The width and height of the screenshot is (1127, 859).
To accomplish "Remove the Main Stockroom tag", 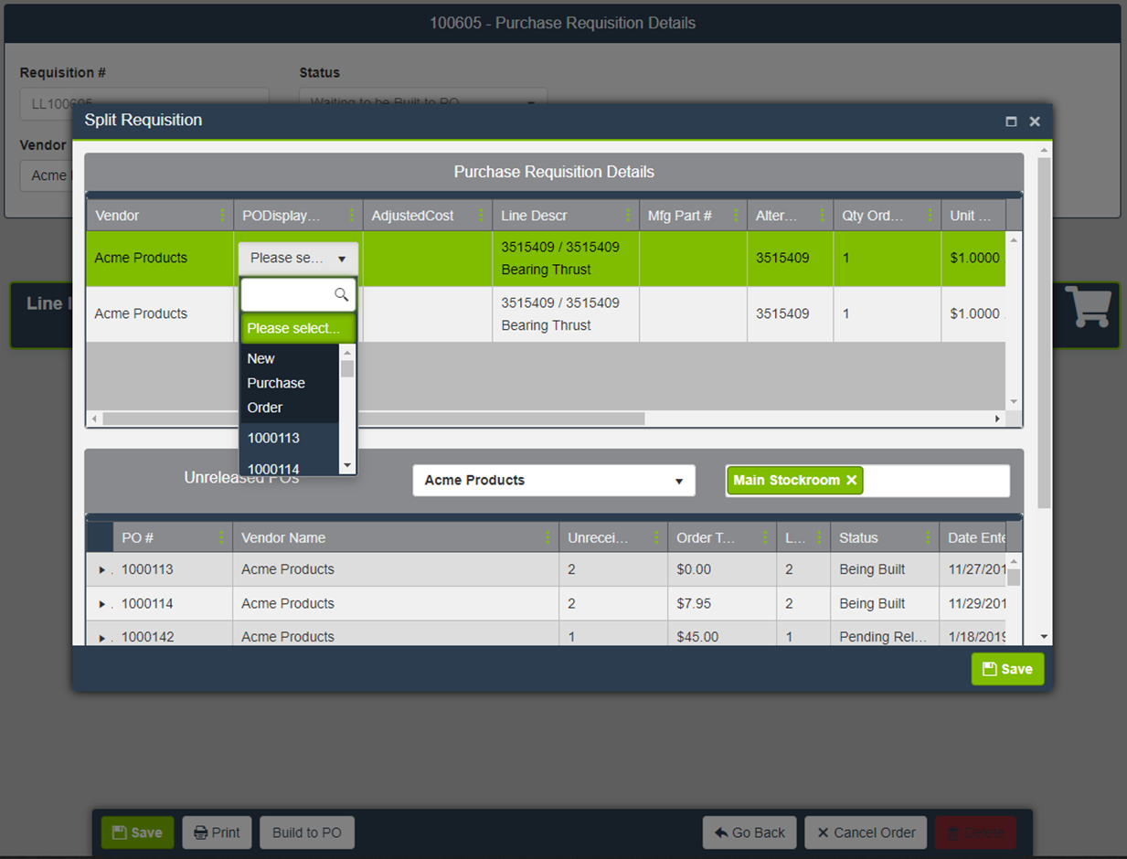I will pyautogui.click(x=851, y=480).
